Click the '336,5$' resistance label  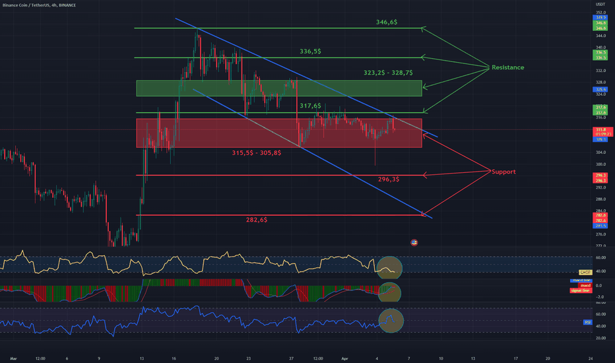pyautogui.click(x=310, y=51)
